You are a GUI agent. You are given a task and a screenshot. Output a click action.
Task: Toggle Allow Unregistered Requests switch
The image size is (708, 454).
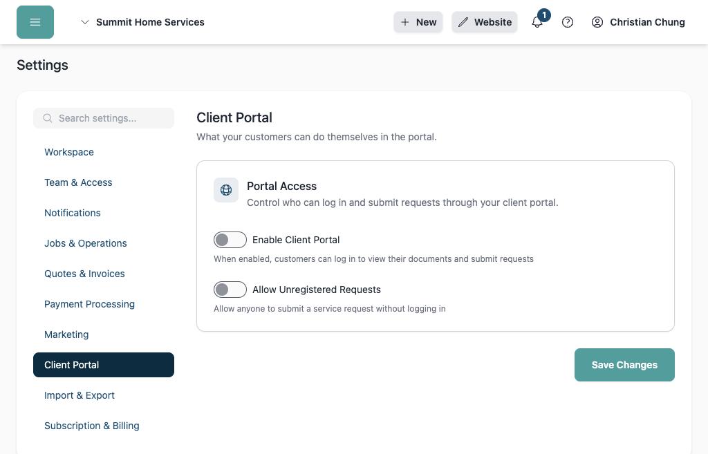pos(230,290)
